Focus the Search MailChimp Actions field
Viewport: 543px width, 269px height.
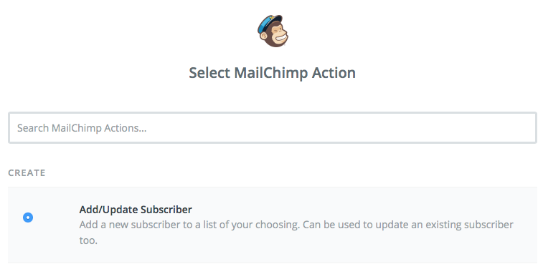pos(273,128)
